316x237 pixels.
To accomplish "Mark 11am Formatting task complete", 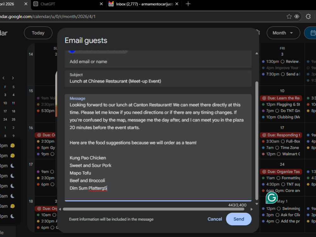I will tap(278, 178).
